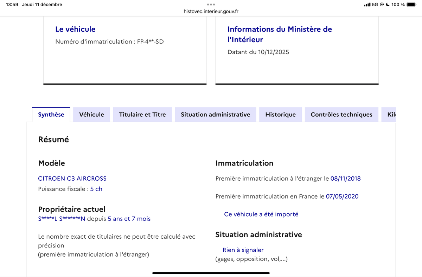Click the date 08/11/2018
The width and height of the screenshot is (422, 277).
coord(345,179)
